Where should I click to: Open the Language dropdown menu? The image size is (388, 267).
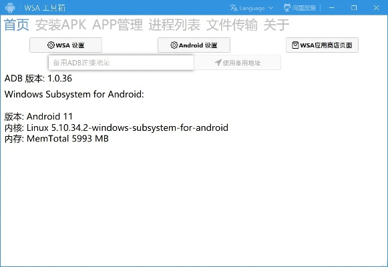pyautogui.click(x=251, y=8)
